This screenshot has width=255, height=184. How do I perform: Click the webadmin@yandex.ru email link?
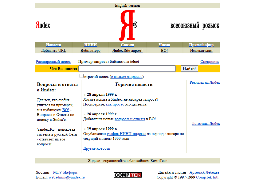point(67,177)
